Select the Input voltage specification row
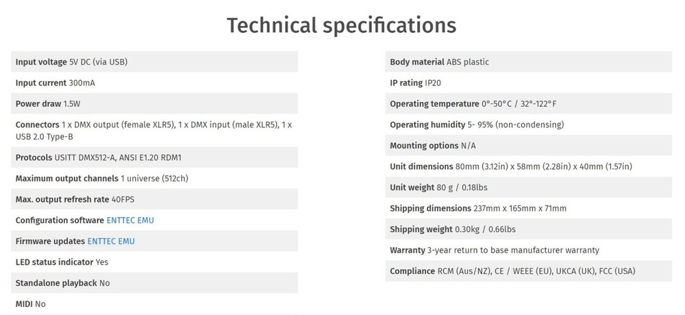 [x=154, y=62]
